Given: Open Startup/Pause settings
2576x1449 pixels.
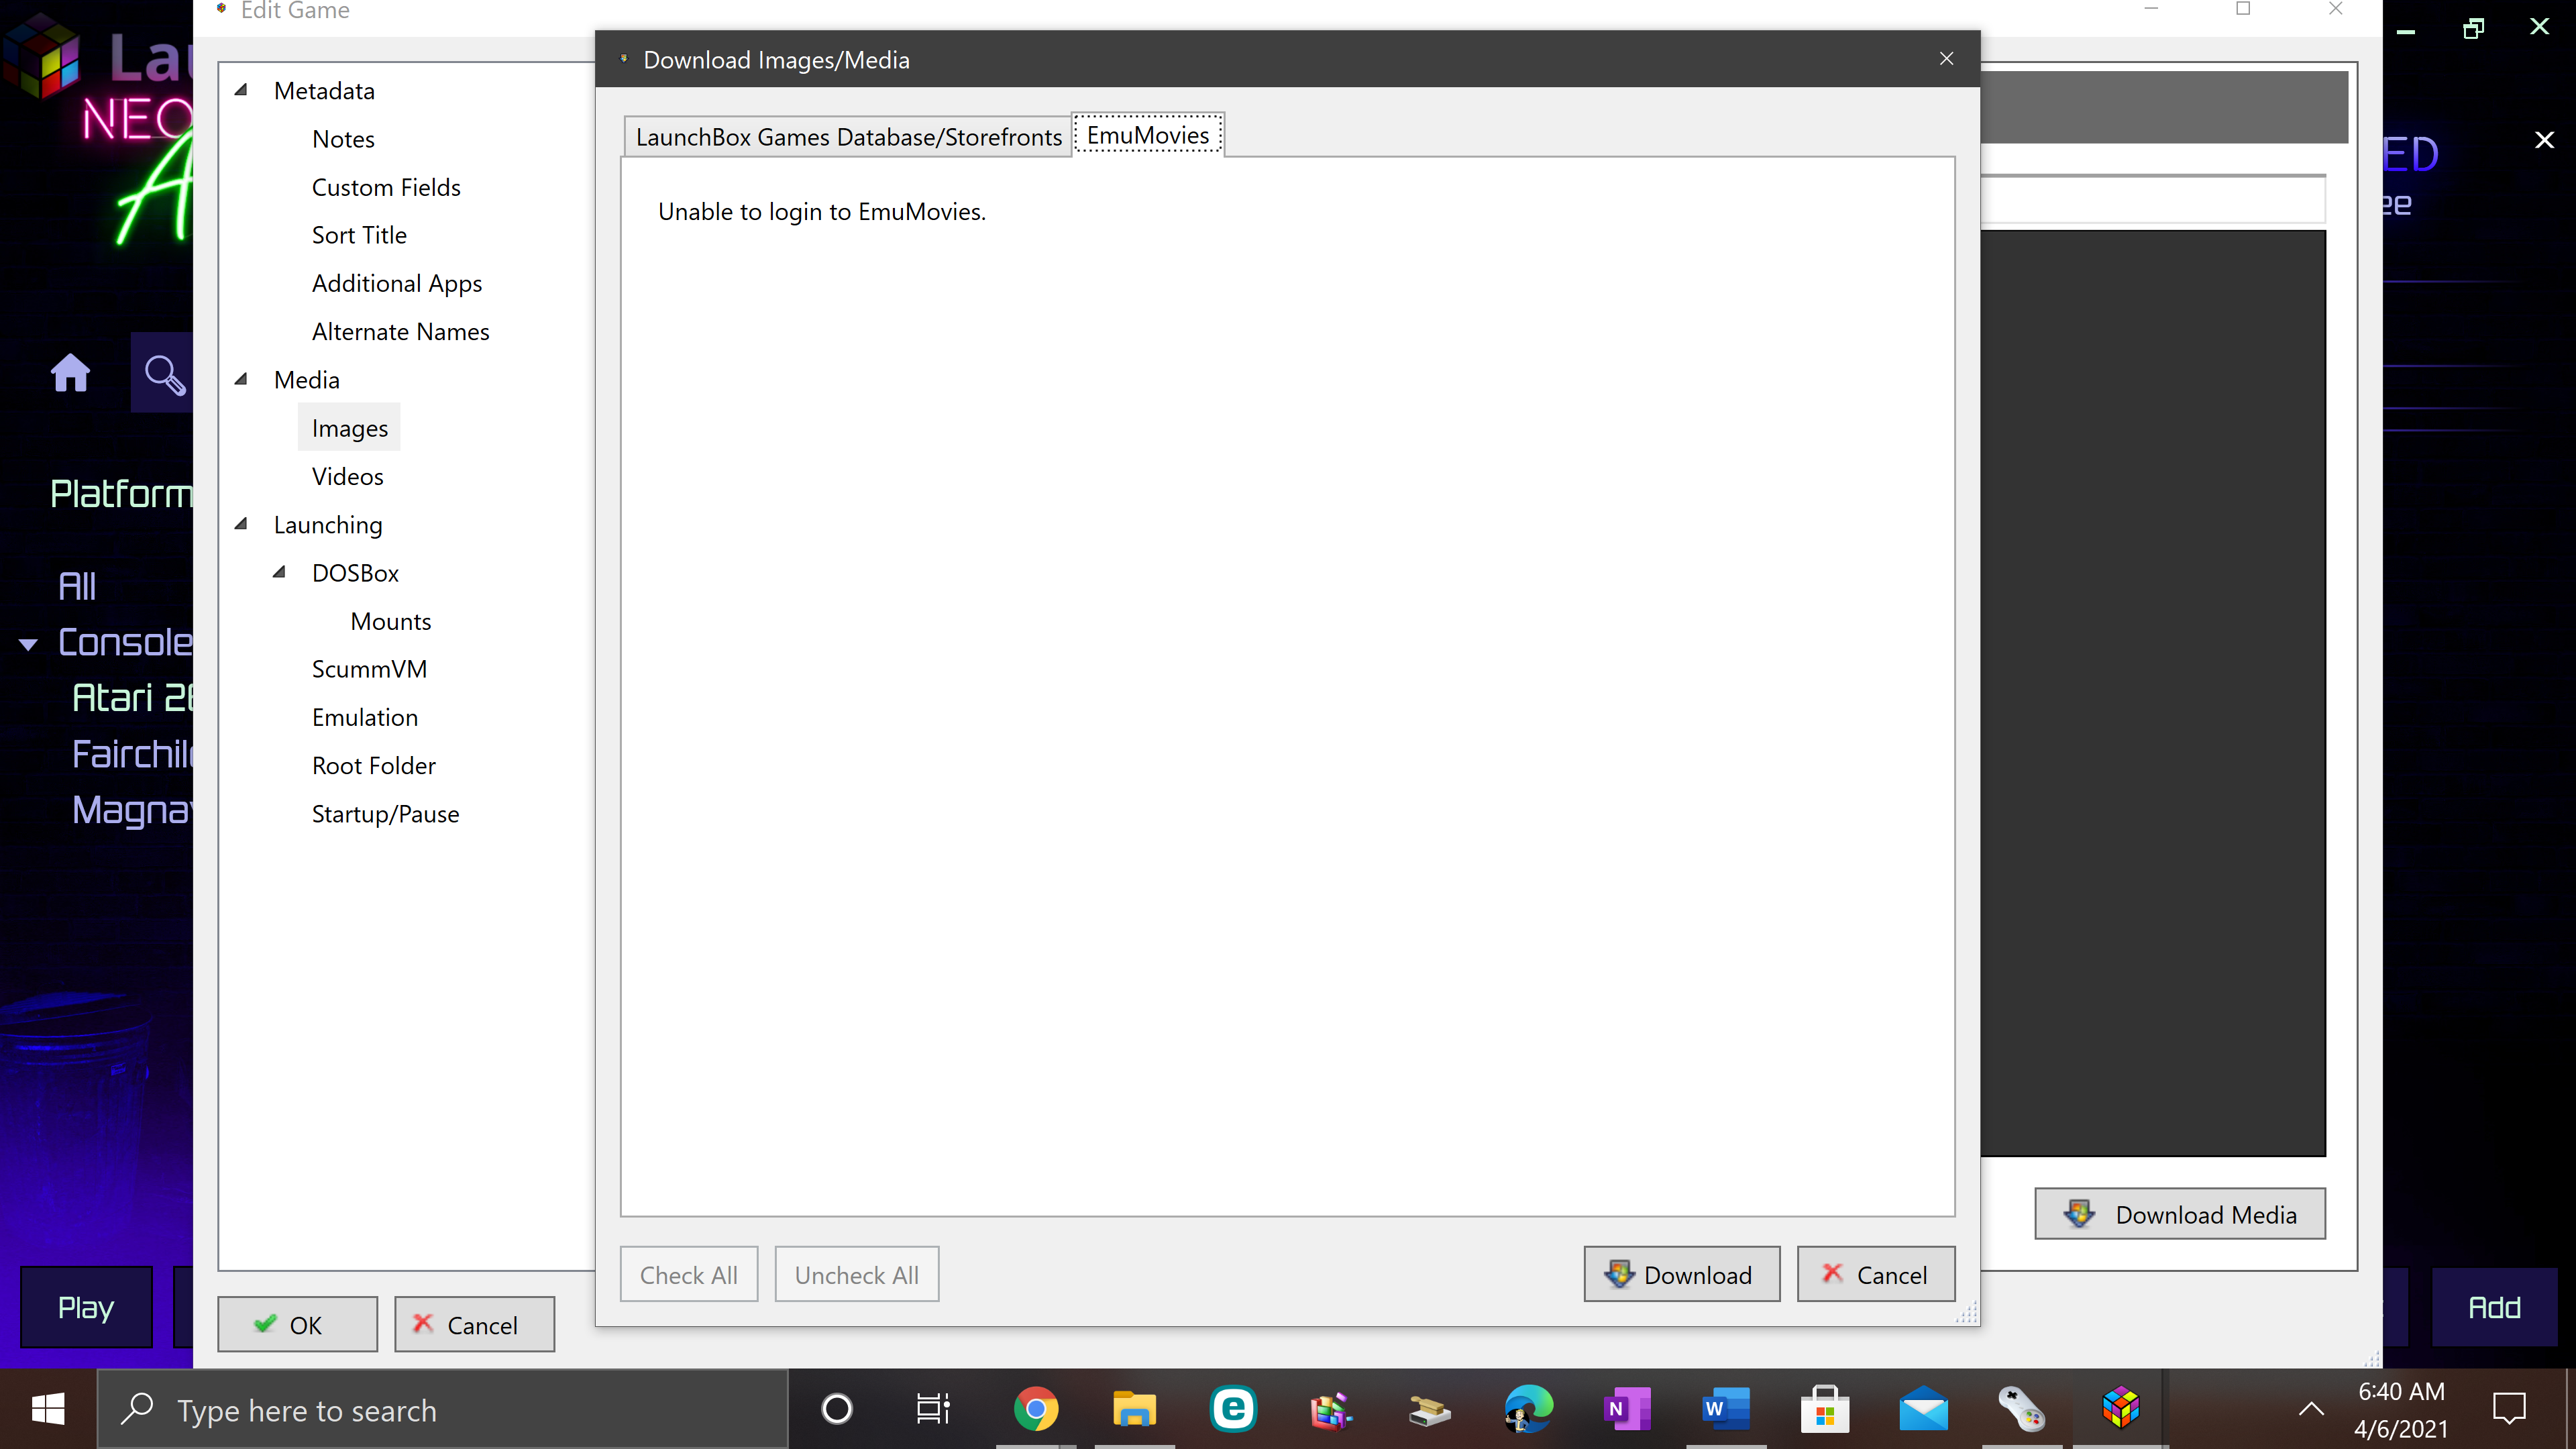Looking at the screenshot, I should pyautogui.click(x=385, y=814).
